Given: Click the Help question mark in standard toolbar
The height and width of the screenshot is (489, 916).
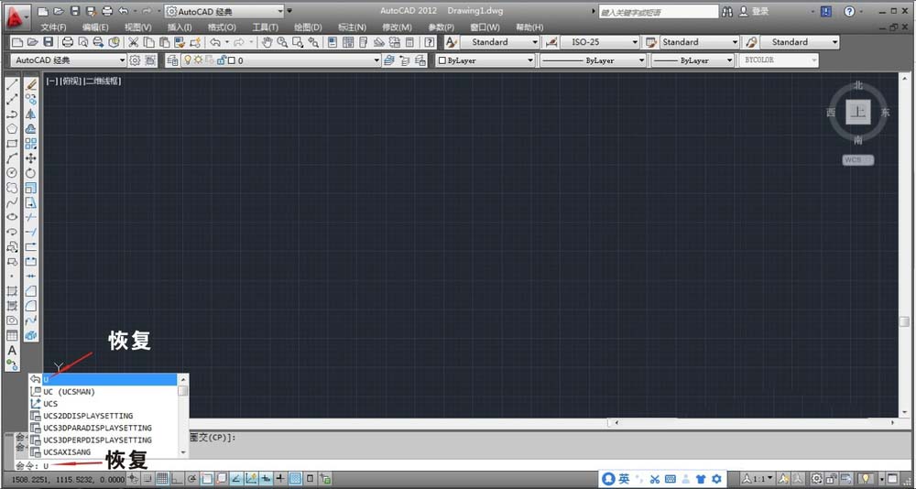Looking at the screenshot, I should pyautogui.click(x=430, y=42).
